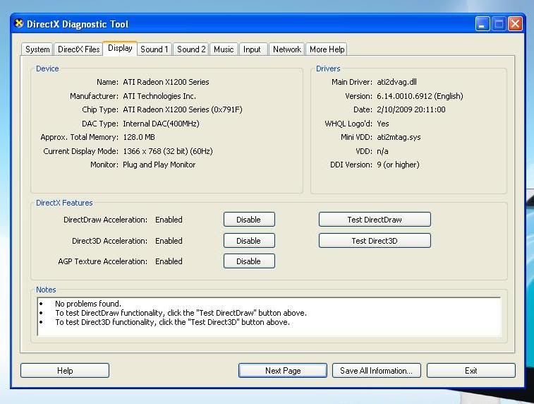Minimize the DirectX Diagnostic Tool window
This screenshot has height=404, width=534.
(483, 24)
